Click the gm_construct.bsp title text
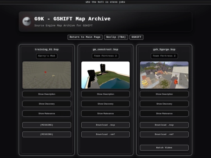 (x=105, y=50)
